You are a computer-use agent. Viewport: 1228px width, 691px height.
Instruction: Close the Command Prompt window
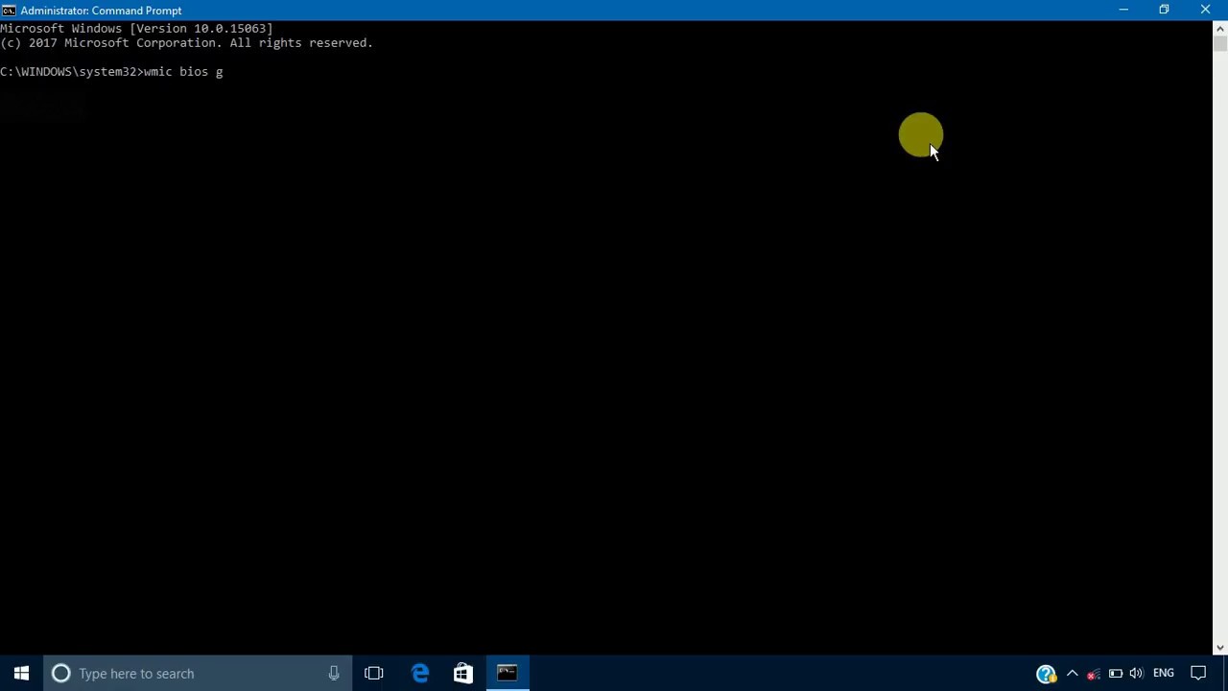coord(1206,10)
